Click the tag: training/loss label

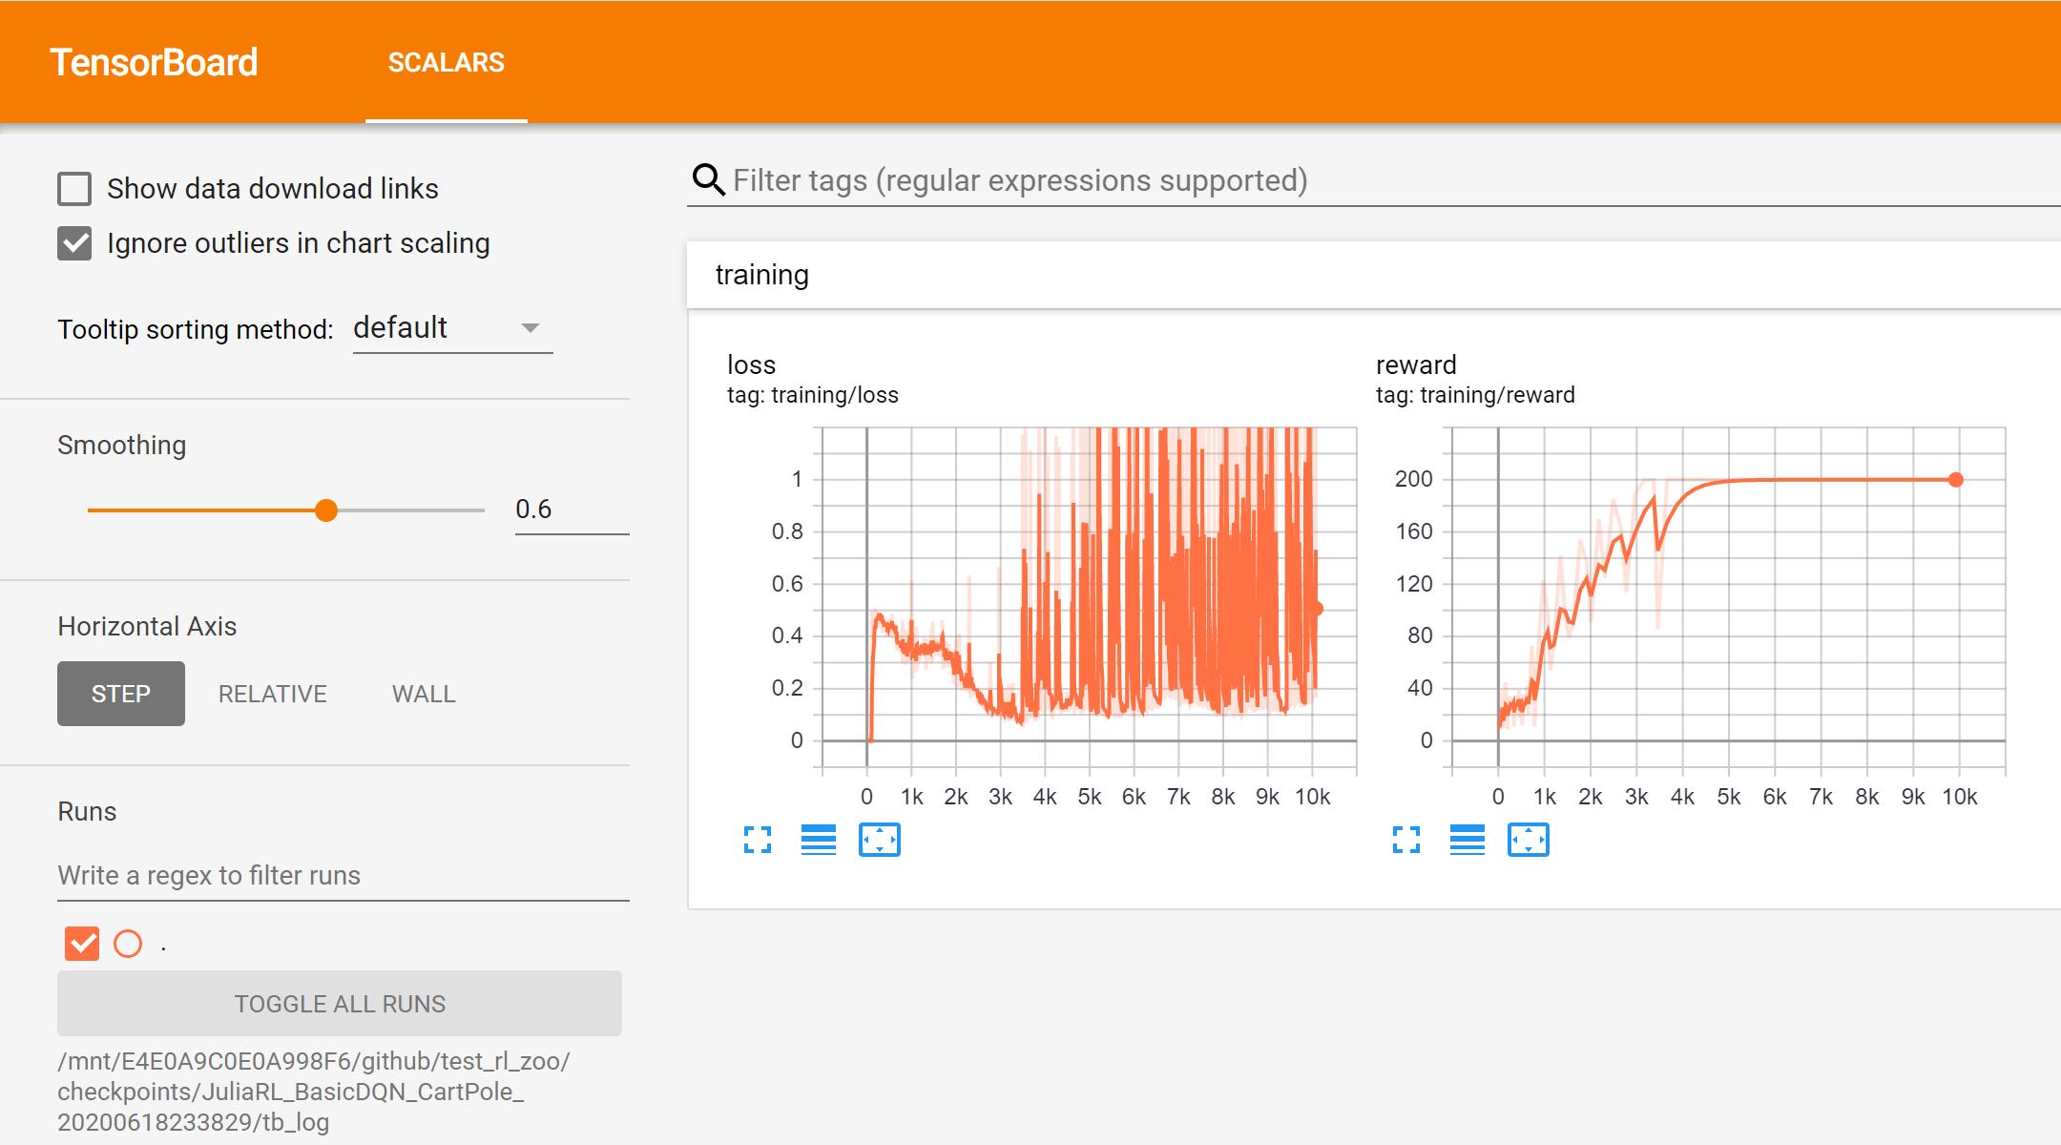coord(813,395)
